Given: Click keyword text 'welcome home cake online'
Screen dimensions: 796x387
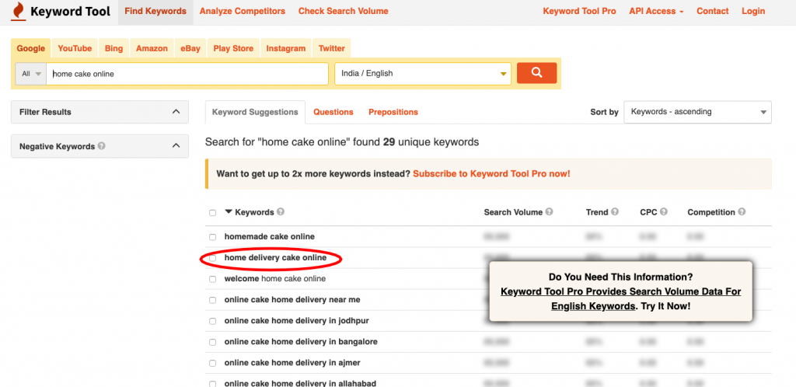Looking at the screenshot, I should [275, 278].
